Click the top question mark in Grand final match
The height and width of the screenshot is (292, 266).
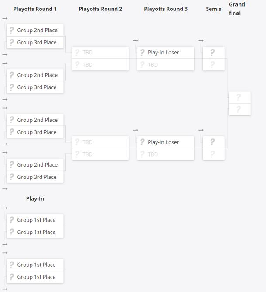click(238, 97)
